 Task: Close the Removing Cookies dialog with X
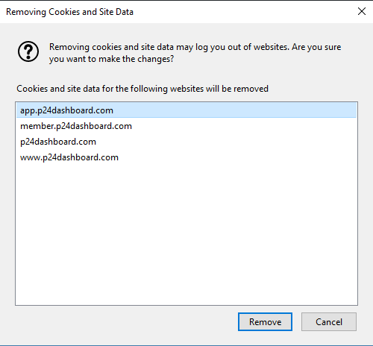(x=362, y=11)
